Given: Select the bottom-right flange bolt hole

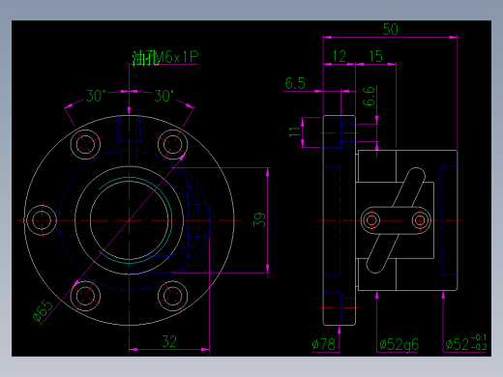Looking at the screenshot, I should [172, 296].
